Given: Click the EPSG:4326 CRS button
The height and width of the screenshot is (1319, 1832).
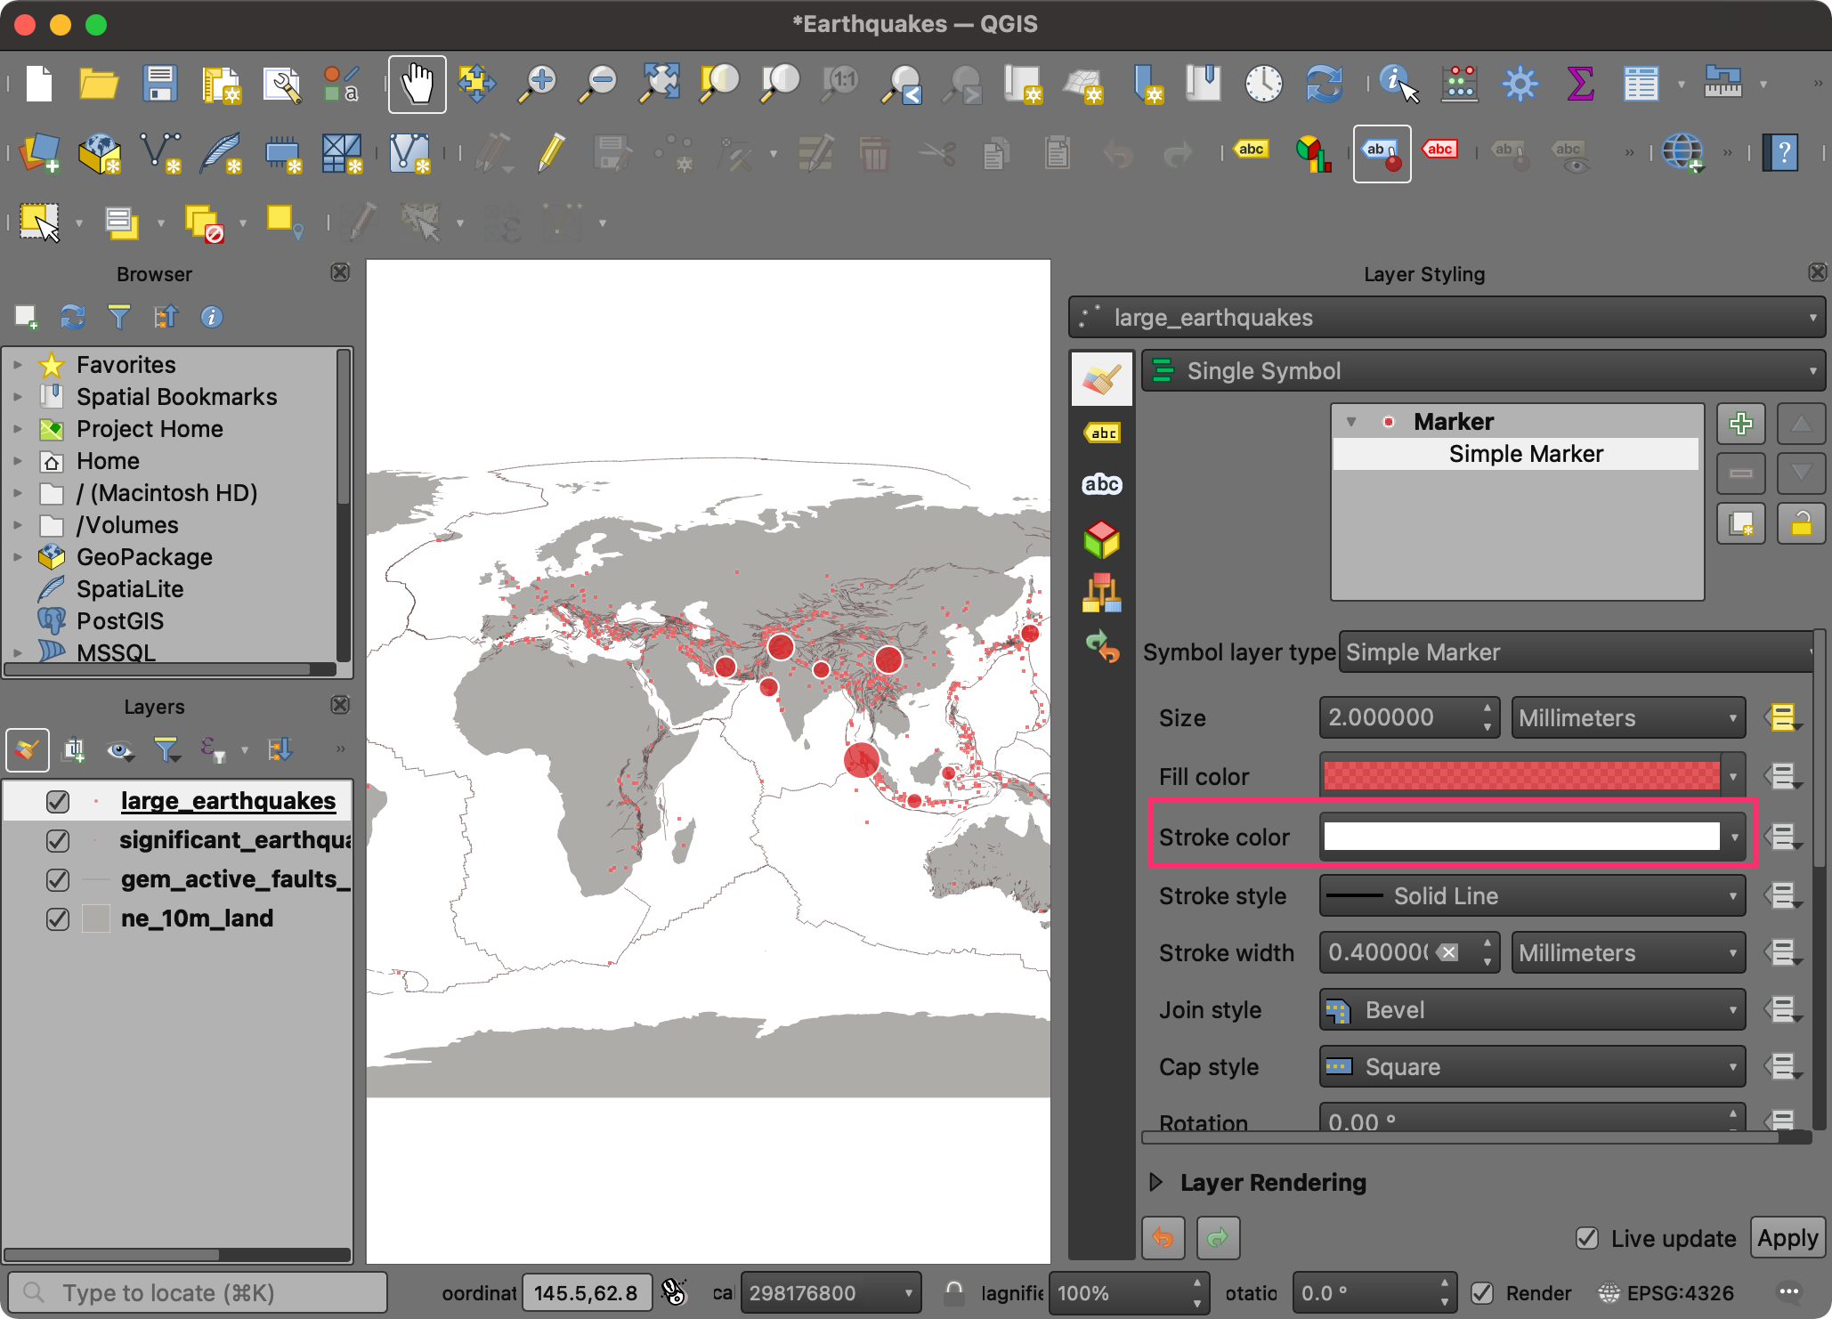Looking at the screenshot, I should pos(1667,1292).
